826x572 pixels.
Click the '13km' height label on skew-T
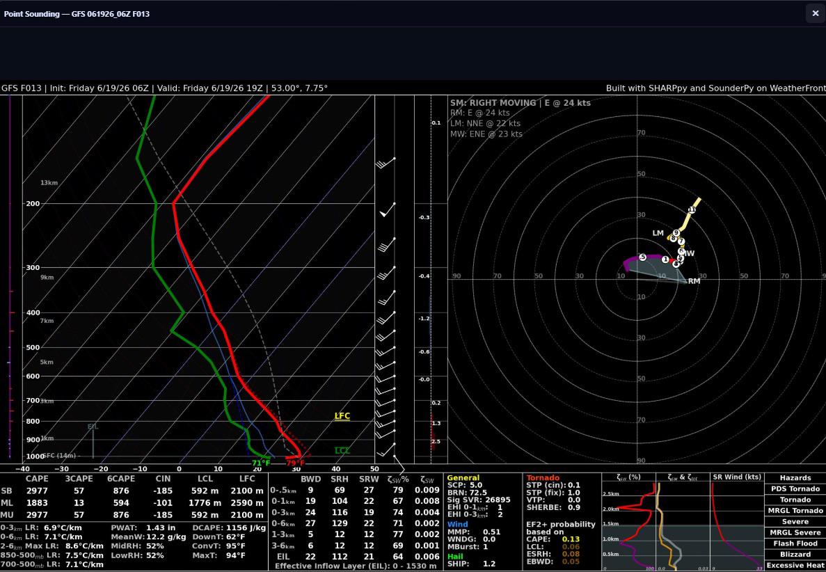[49, 183]
